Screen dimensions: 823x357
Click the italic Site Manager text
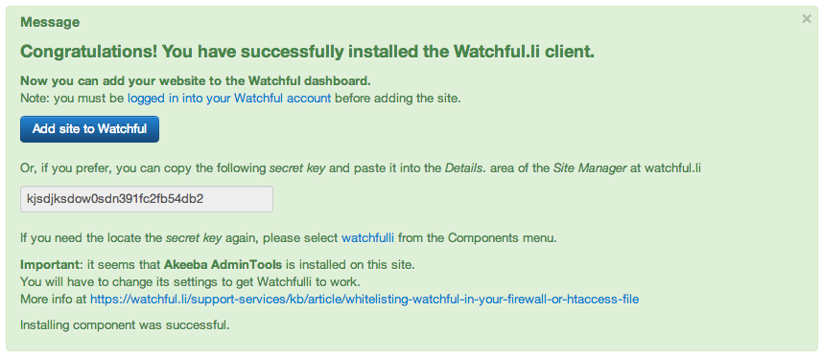point(589,168)
